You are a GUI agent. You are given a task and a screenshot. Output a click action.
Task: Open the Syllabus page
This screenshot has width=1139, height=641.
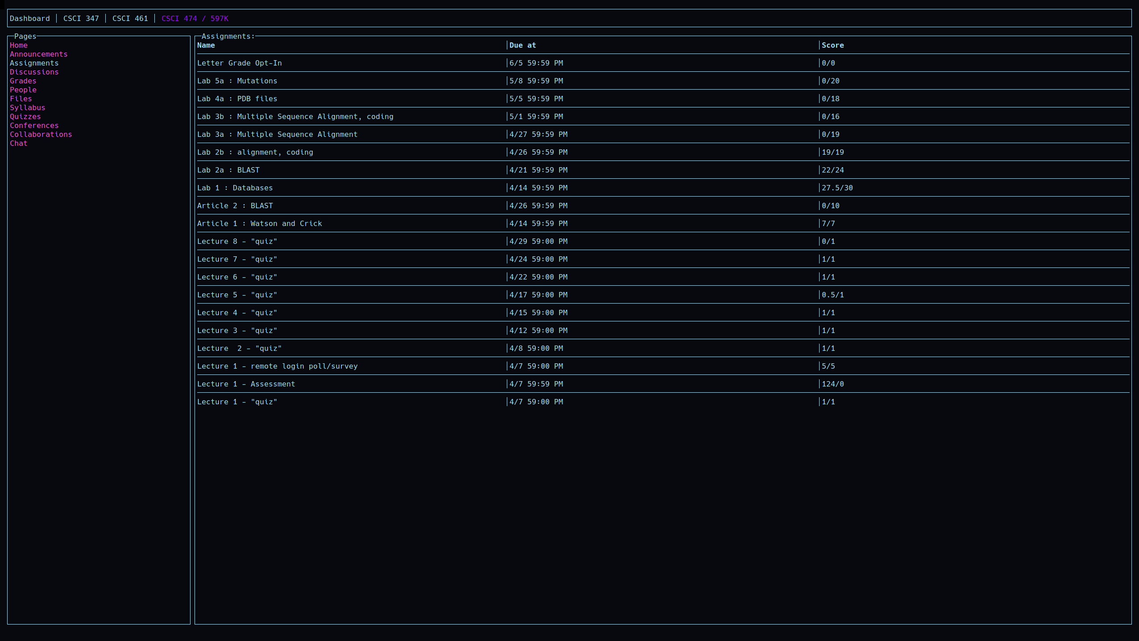point(27,107)
